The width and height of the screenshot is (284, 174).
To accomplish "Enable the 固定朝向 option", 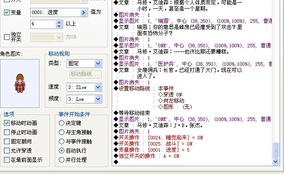I will pos(7,141).
